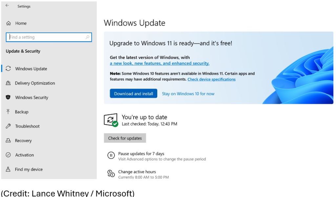Open Home in Settings sidebar
The image size is (336, 197).
pos(21,23)
